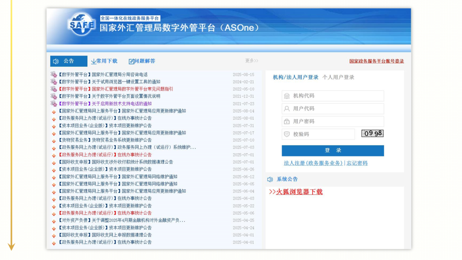
Task: Click the 忘记密码 link
Action: click(x=357, y=163)
